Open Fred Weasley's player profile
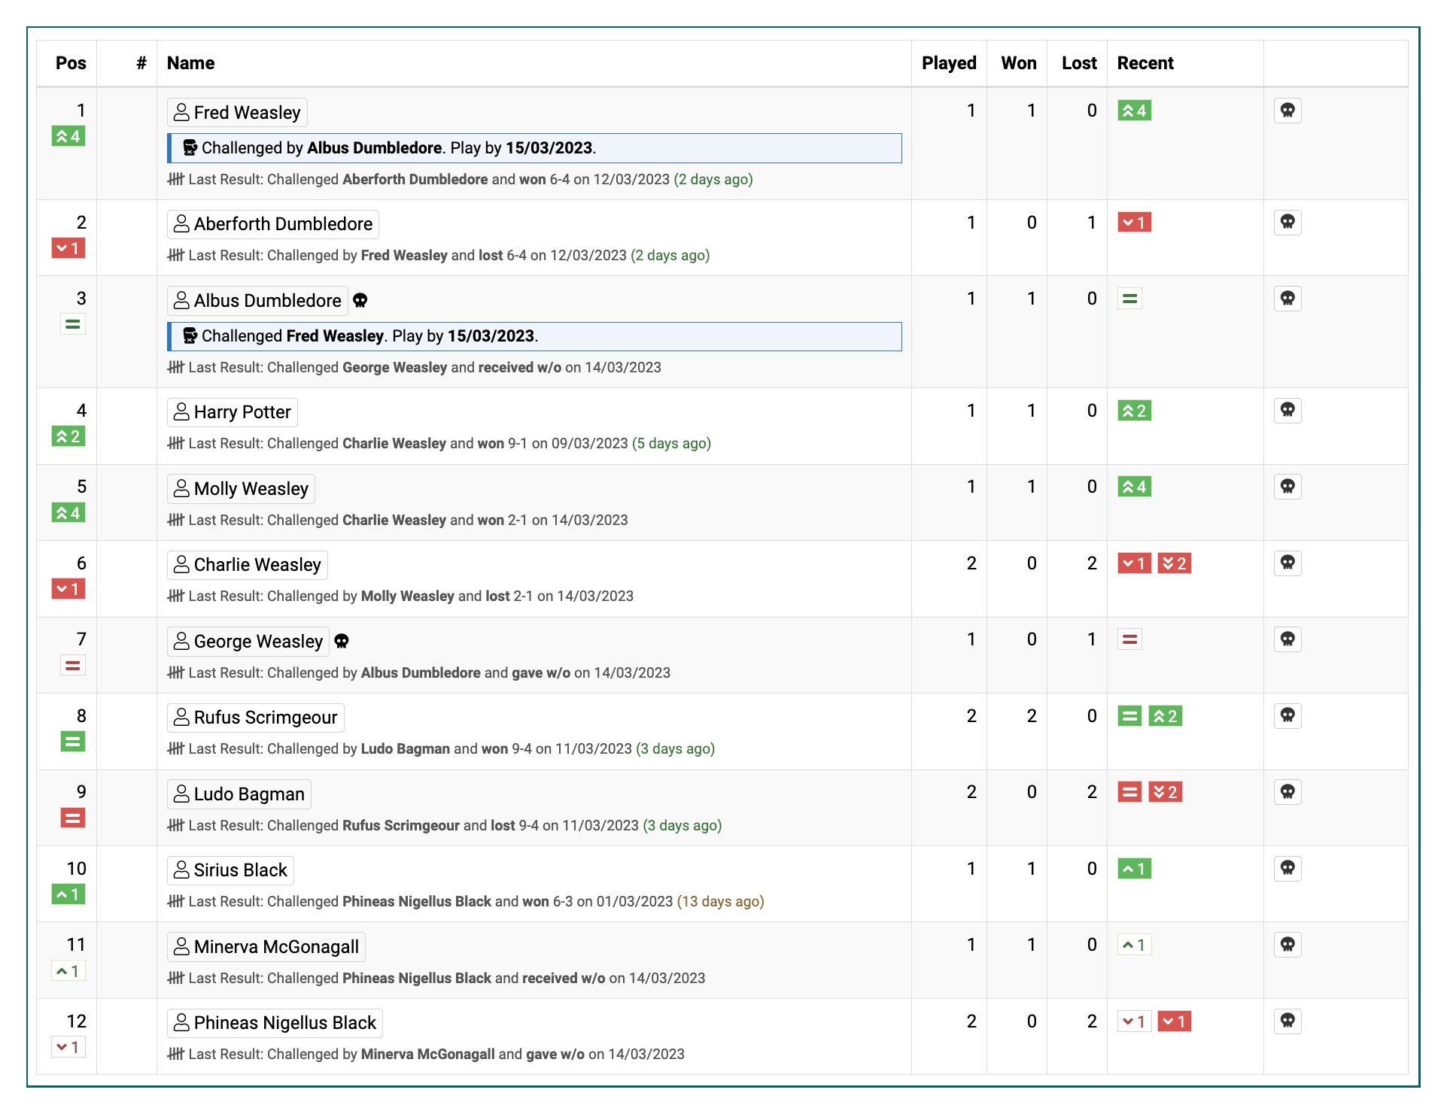The image size is (1447, 1114). tap(237, 113)
